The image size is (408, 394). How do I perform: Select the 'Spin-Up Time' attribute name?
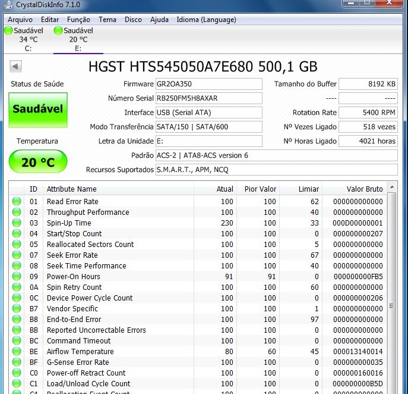pos(69,223)
